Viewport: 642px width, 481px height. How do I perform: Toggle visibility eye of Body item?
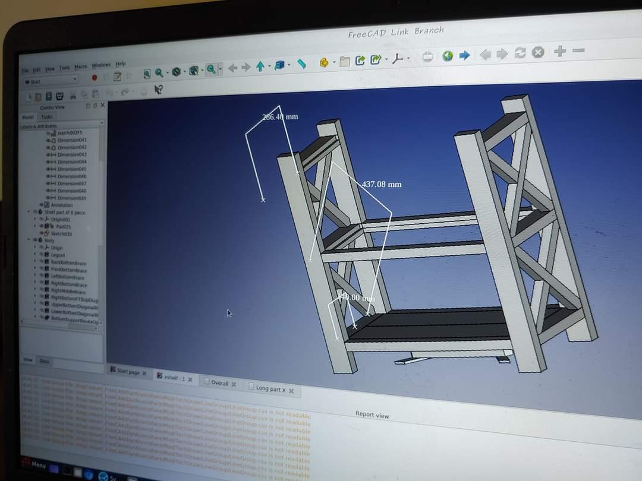coord(36,240)
